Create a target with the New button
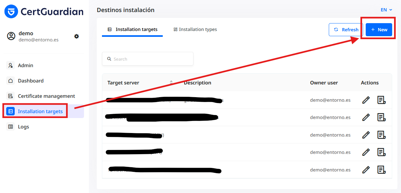Viewport: 401px width, 193px height. pos(379,30)
